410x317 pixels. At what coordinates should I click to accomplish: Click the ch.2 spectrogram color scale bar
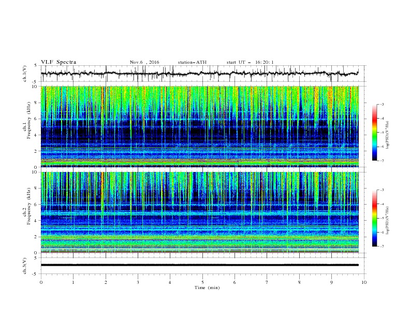(374, 218)
